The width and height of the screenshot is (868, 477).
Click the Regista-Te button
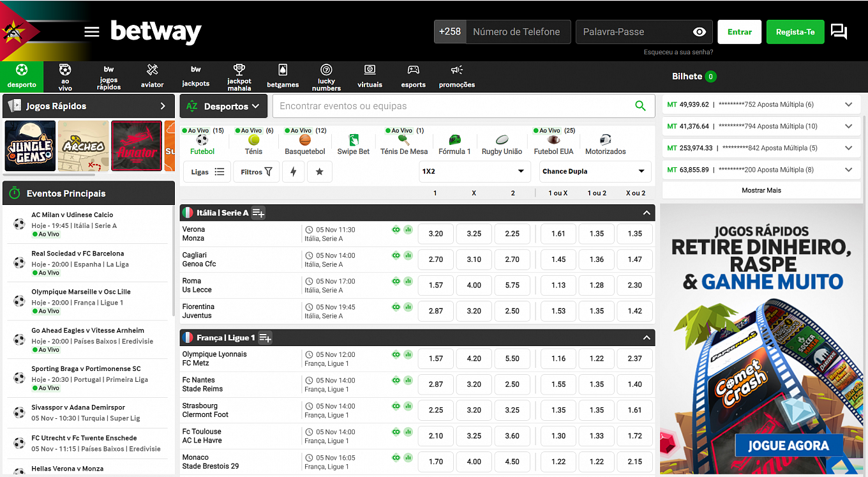click(x=795, y=32)
